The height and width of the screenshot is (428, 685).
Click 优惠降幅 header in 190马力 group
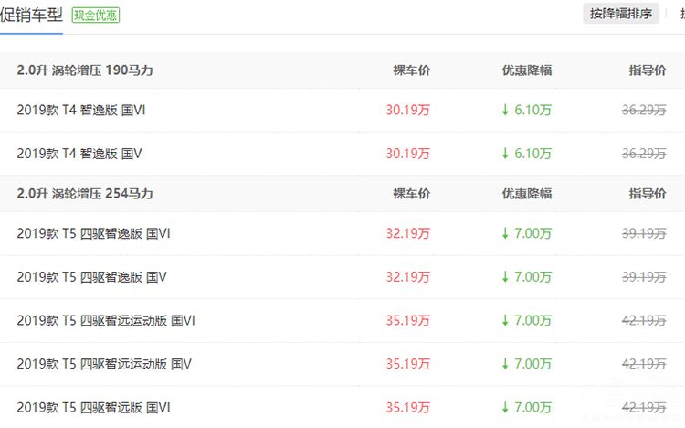click(x=527, y=70)
